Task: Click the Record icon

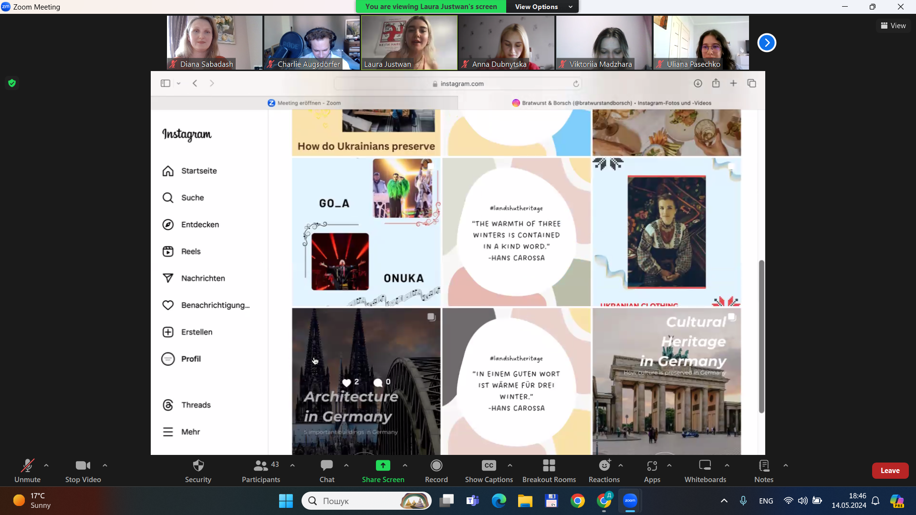Action: pos(436,465)
